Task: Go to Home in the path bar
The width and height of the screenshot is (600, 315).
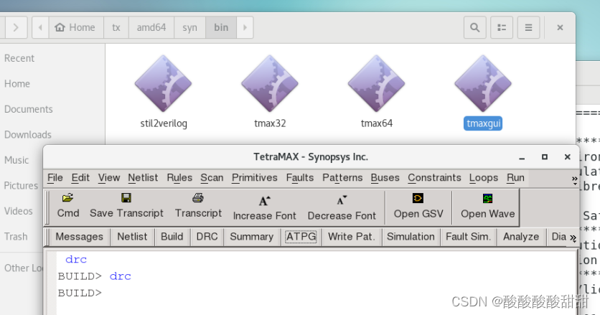Action: pyautogui.click(x=76, y=27)
